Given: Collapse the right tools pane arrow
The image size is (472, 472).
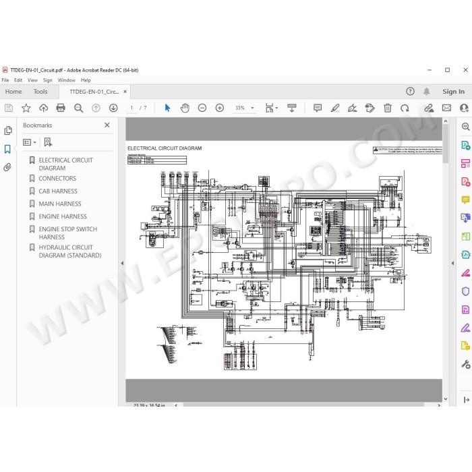Looking at the screenshot, I should click(x=452, y=263).
